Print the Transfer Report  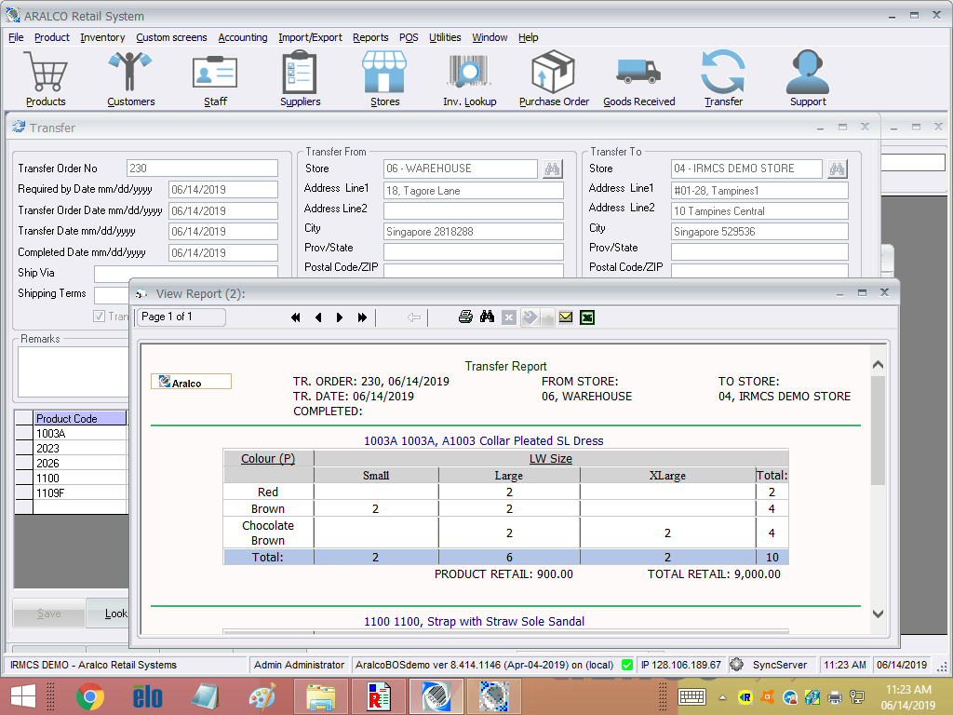coord(465,317)
